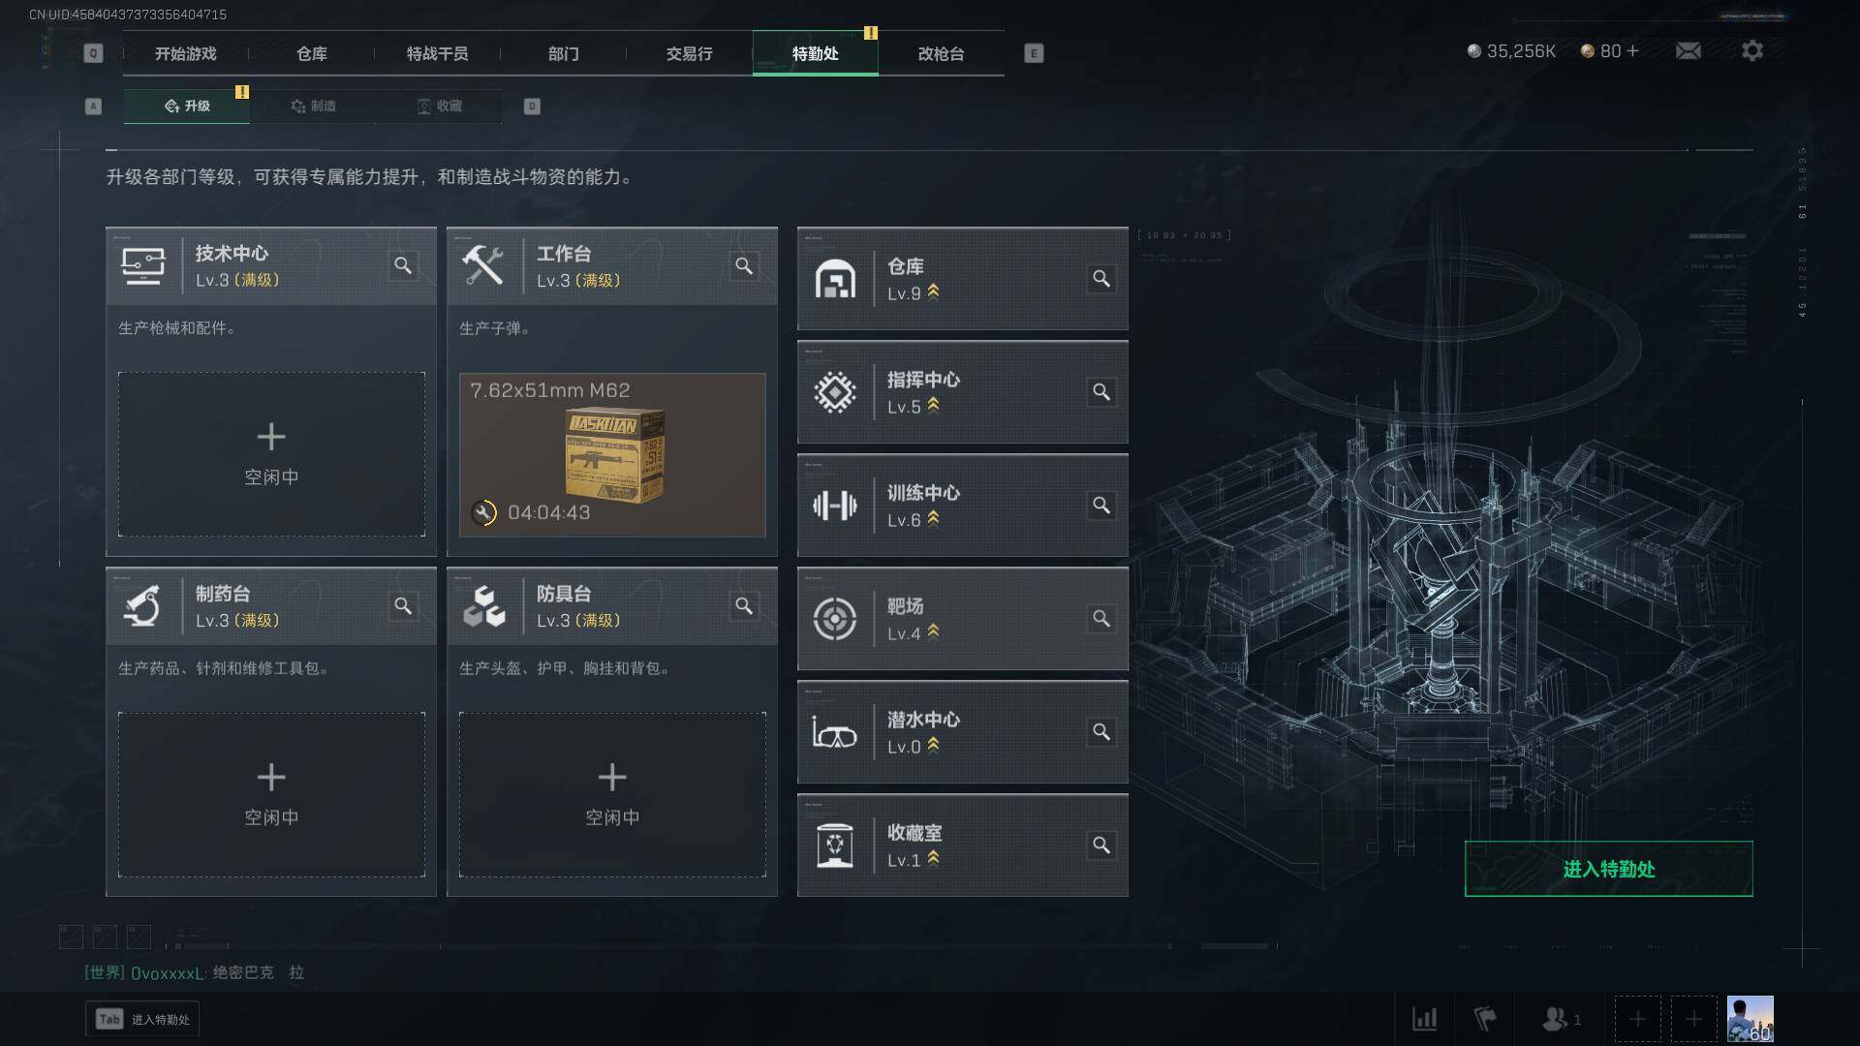This screenshot has width=1860, height=1046.
Task: Click the flag icon in bottom bar
Action: point(1485,1019)
